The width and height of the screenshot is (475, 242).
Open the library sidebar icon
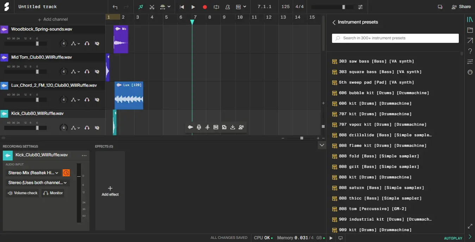click(470, 20)
